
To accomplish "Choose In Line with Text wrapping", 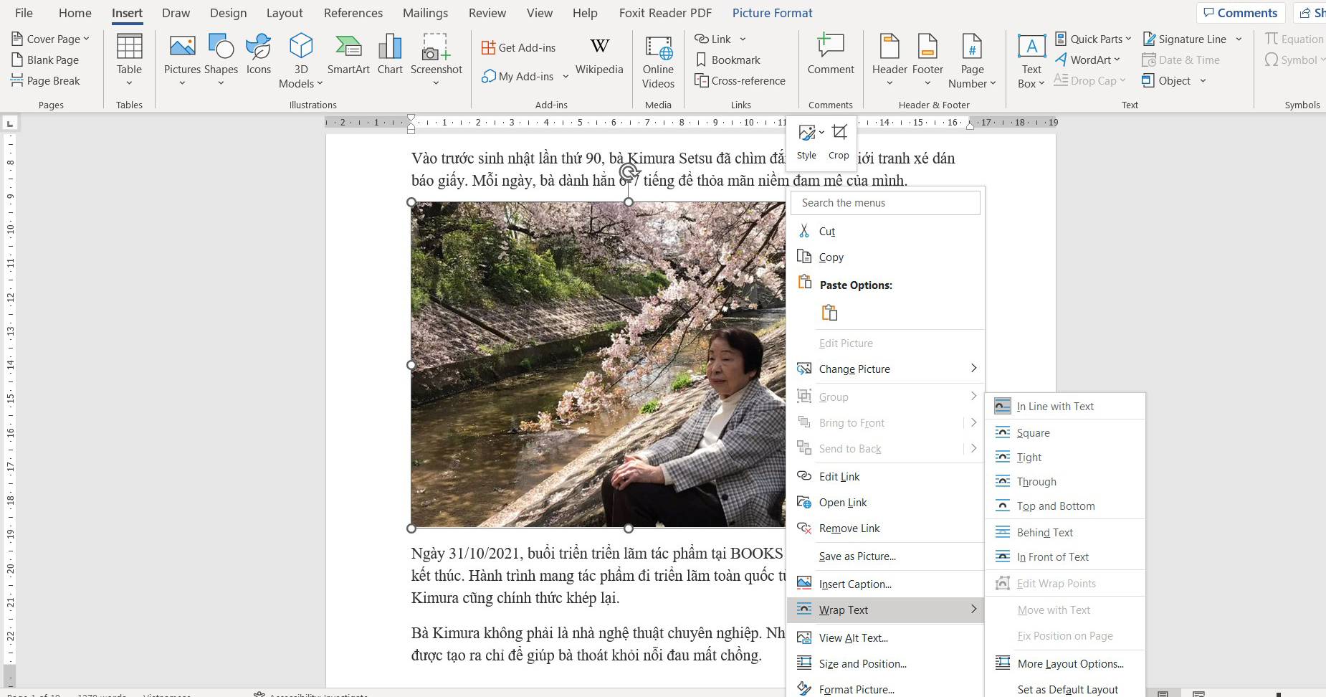I will click(1066, 406).
